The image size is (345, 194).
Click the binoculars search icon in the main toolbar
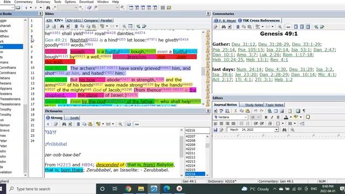(x=48, y=8)
